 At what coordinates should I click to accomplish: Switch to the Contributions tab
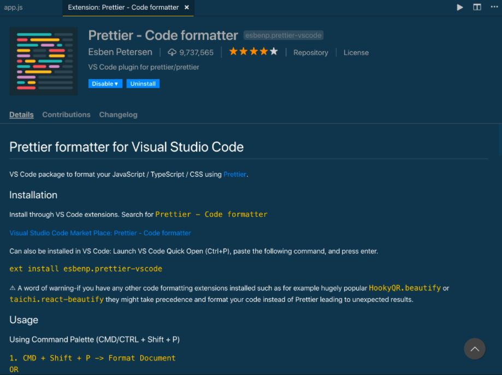[x=66, y=114]
